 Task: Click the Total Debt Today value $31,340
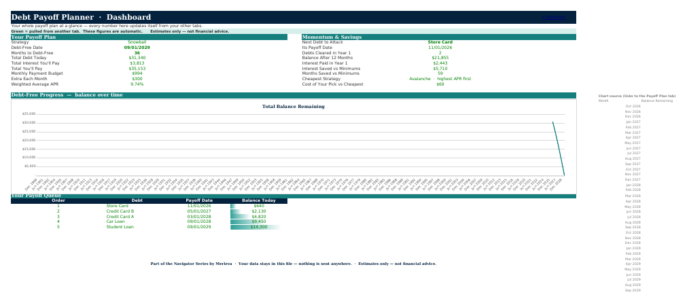(x=137, y=58)
